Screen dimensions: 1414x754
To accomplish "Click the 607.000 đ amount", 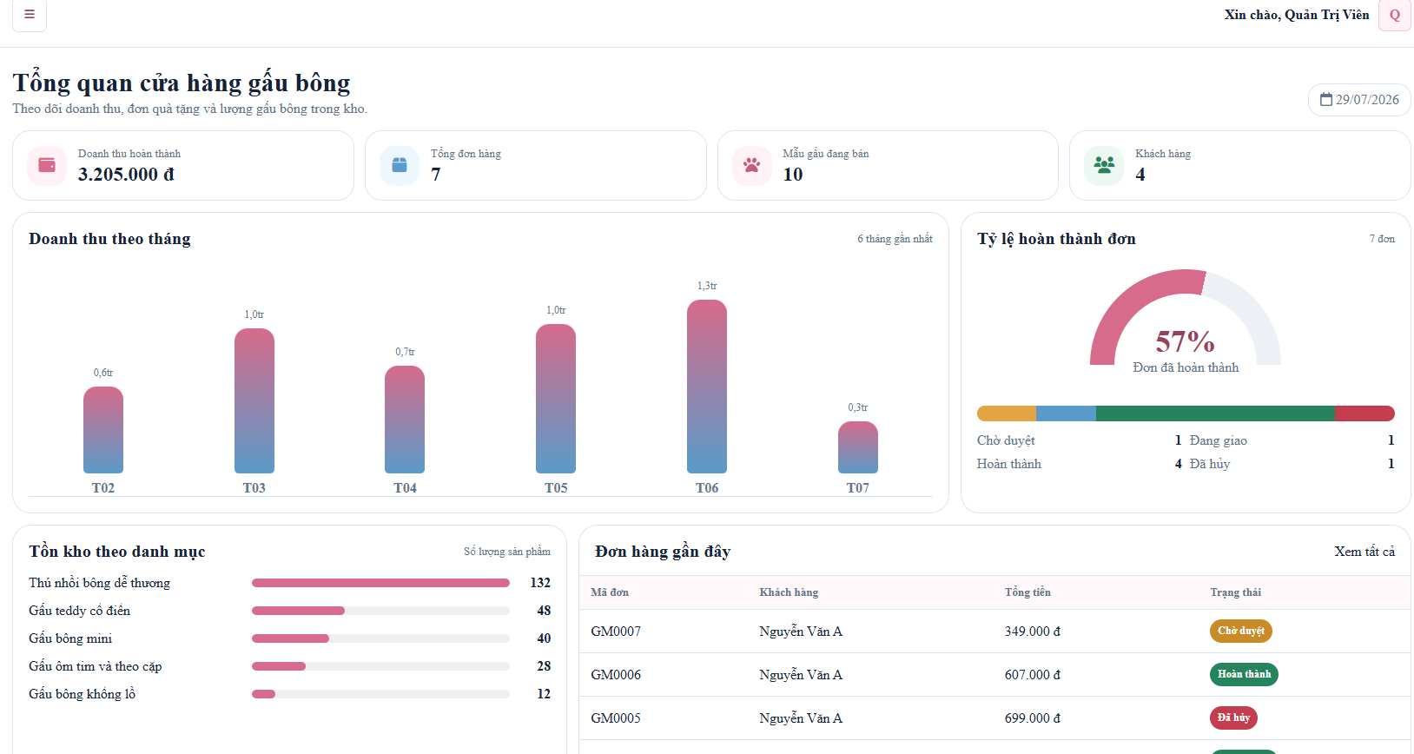I will pos(1033,675).
